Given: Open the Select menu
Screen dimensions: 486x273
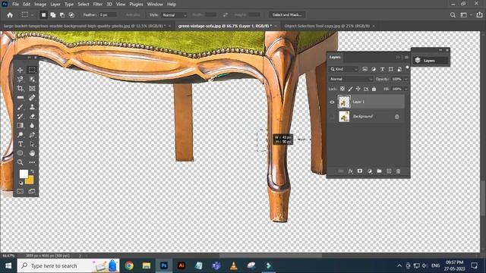Looking at the screenshot, I should click(83, 5).
